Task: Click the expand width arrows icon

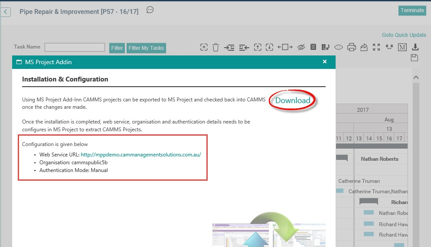Action: 285,47
